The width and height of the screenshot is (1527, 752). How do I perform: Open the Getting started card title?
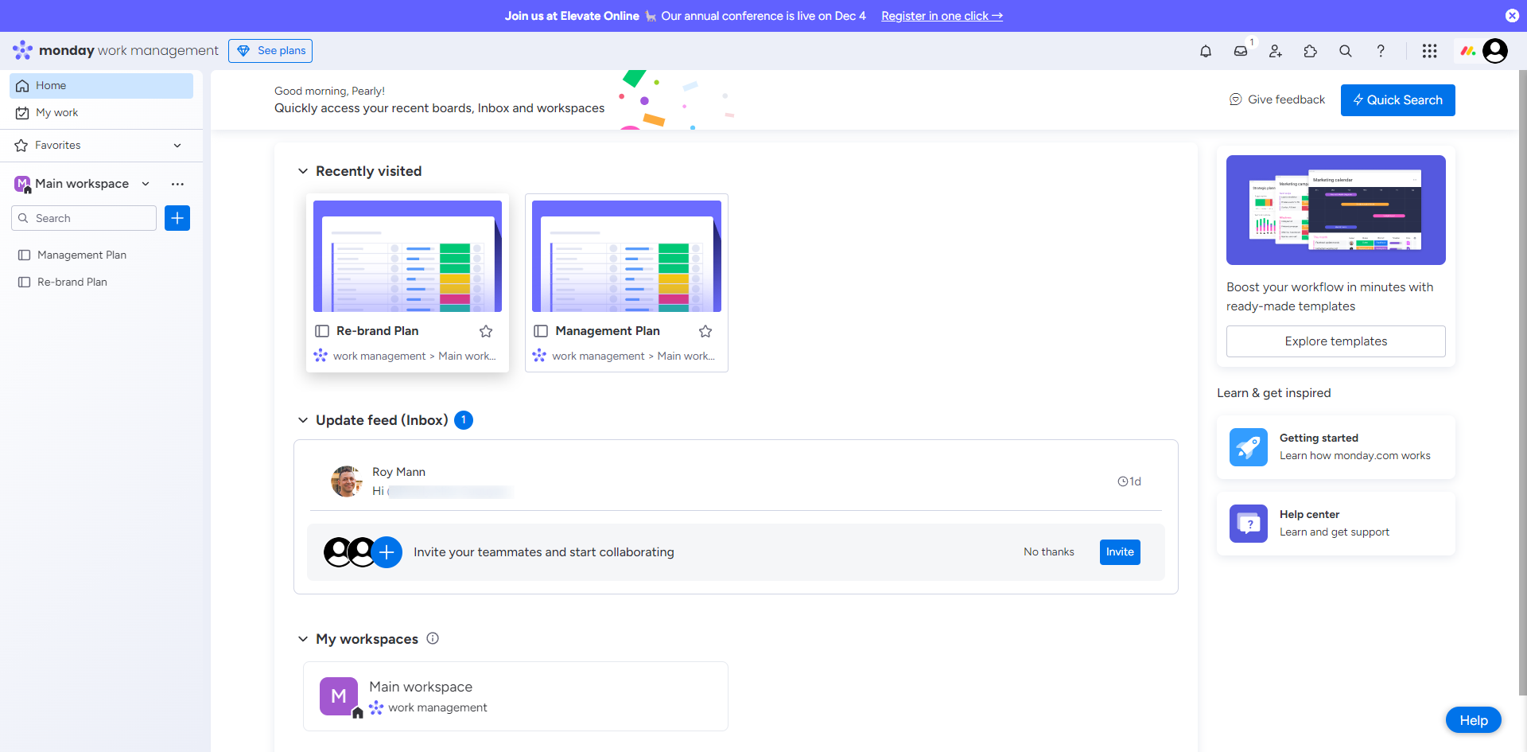[1319, 438]
